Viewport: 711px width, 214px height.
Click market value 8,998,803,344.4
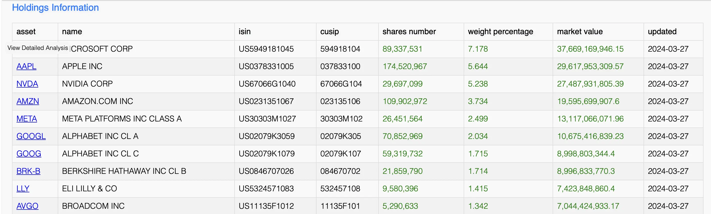click(x=586, y=154)
